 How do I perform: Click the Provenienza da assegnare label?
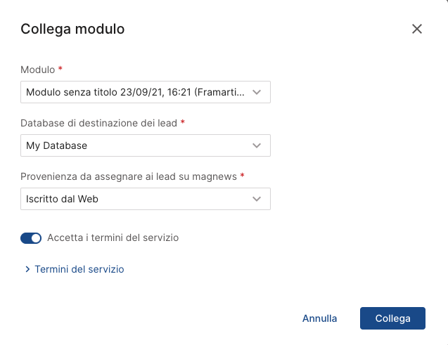click(x=129, y=176)
